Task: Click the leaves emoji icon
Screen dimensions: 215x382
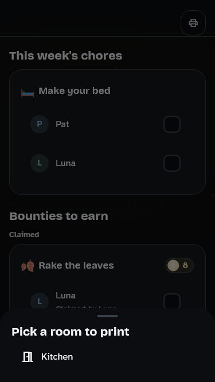Action: pos(28,266)
